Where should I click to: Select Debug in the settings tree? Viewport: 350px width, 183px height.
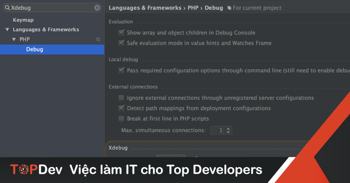pos(35,50)
